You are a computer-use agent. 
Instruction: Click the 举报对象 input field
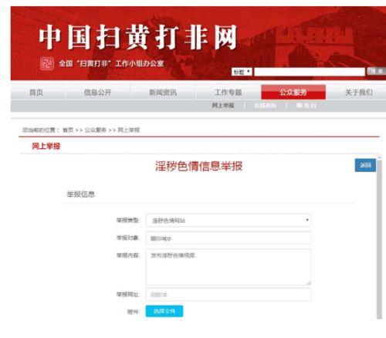(229, 238)
